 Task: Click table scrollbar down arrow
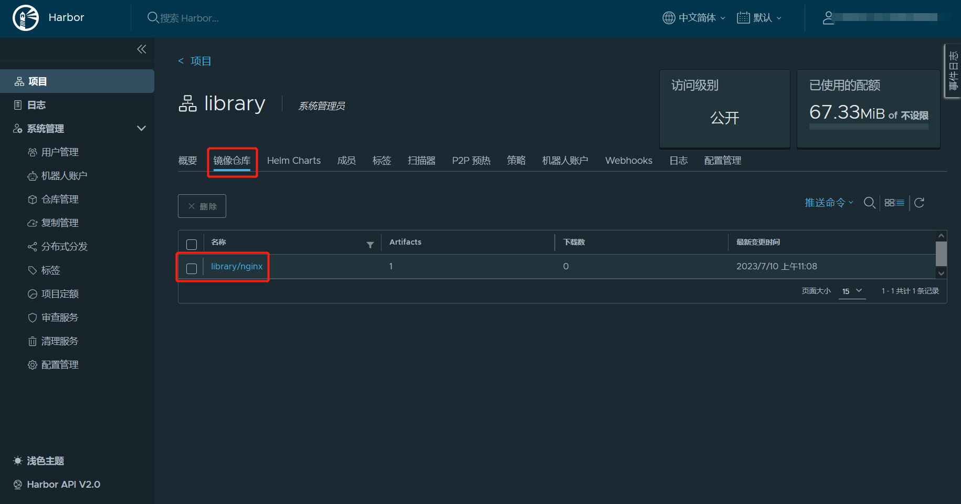coord(941,273)
